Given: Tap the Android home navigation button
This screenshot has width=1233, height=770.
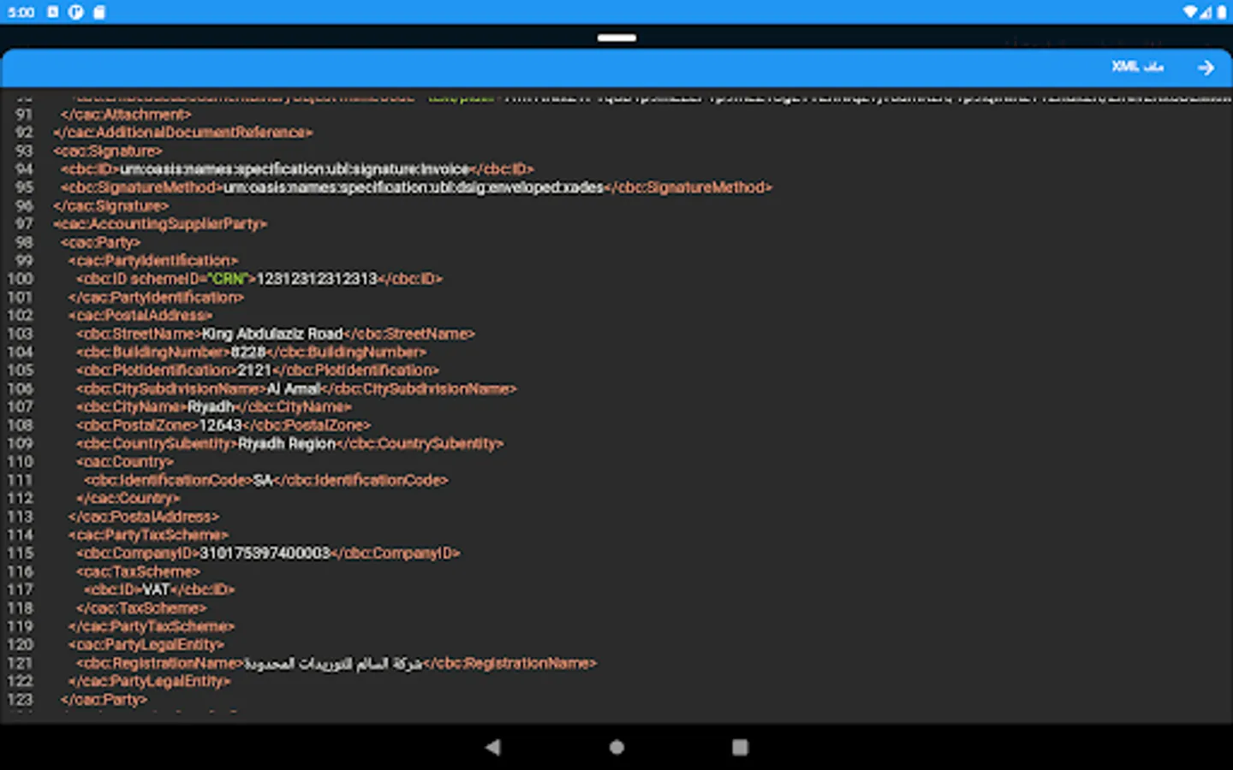Looking at the screenshot, I should tap(616, 747).
